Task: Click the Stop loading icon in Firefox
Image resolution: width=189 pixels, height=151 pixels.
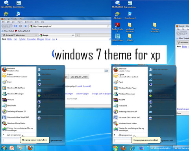Action: click(x=20, y=26)
